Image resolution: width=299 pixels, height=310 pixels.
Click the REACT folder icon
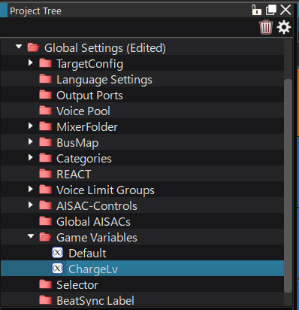point(45,174)
